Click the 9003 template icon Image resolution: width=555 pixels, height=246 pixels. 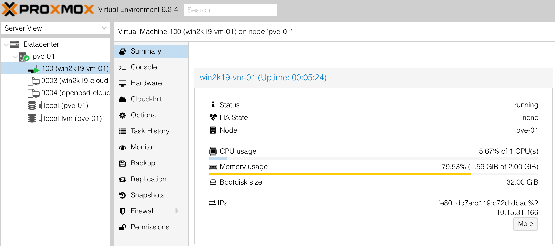[x=33, y=81]
